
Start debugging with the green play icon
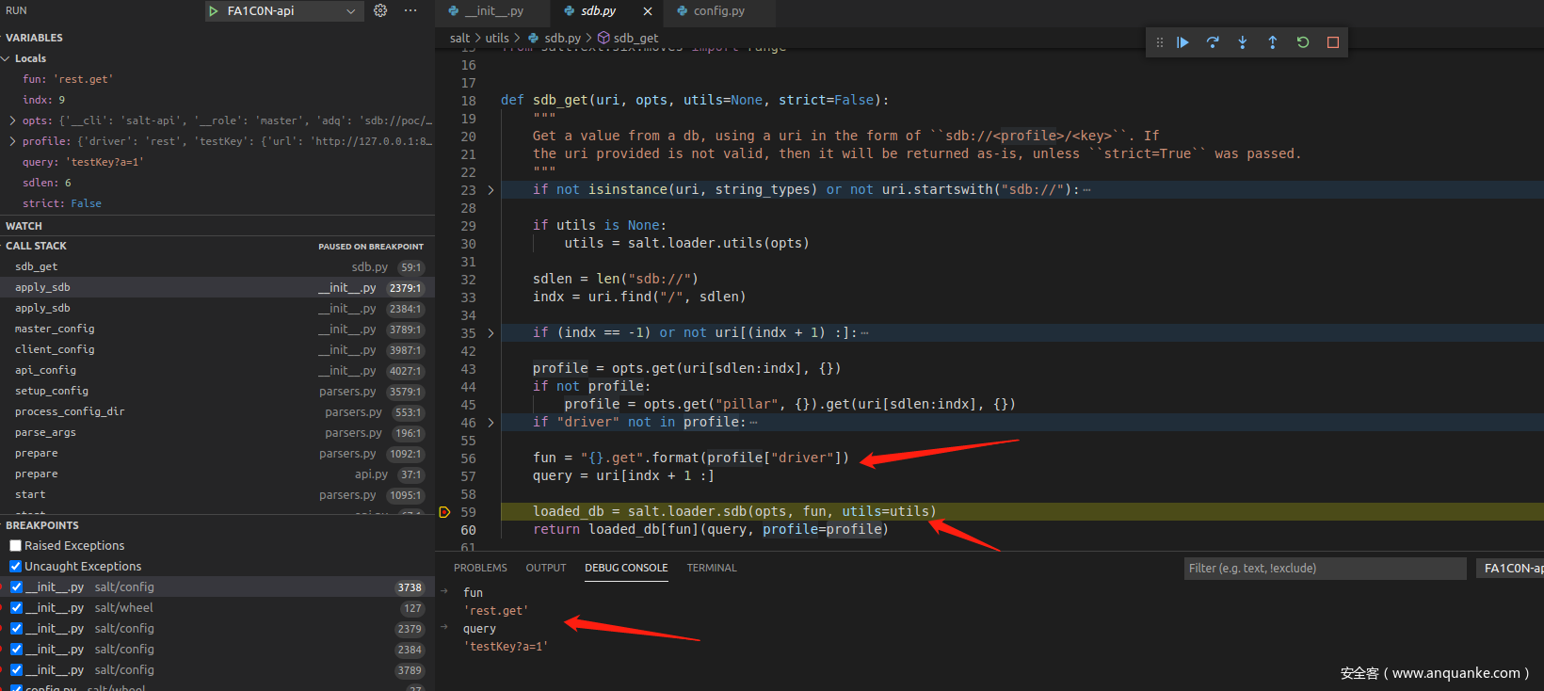coord(214,11)
